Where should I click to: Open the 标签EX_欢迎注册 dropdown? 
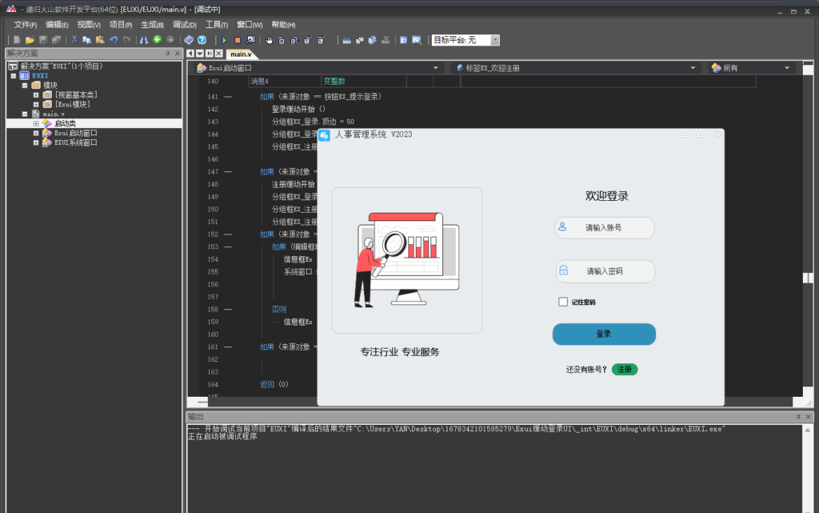[693, 67]
